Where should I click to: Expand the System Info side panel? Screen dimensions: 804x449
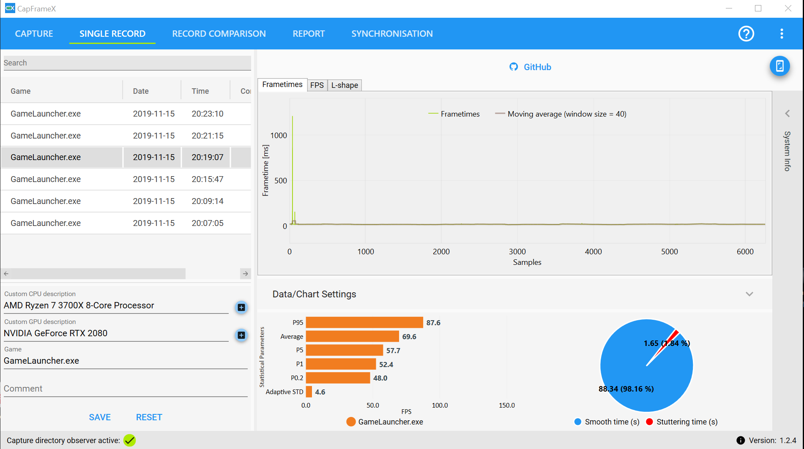(x=787, y=113)
